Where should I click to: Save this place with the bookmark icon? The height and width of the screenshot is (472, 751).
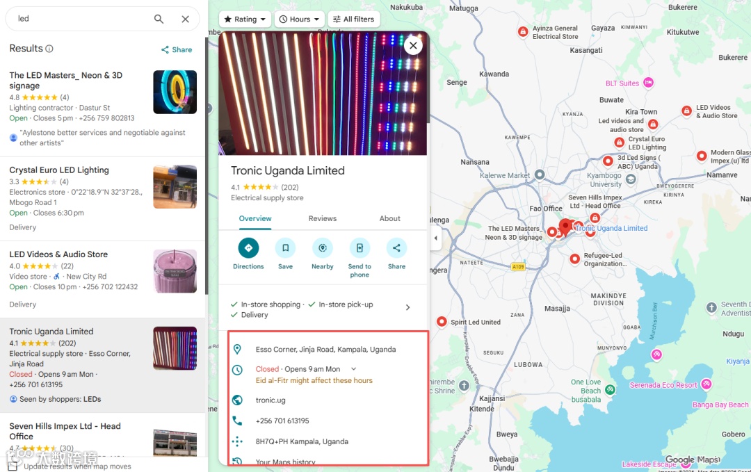click(286, 248)
